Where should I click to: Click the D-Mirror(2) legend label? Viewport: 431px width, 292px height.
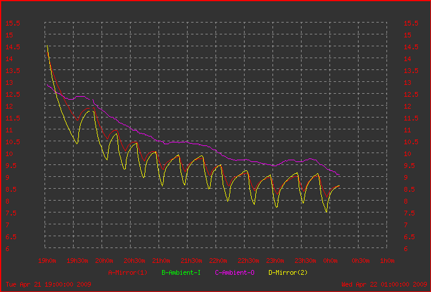288,272
